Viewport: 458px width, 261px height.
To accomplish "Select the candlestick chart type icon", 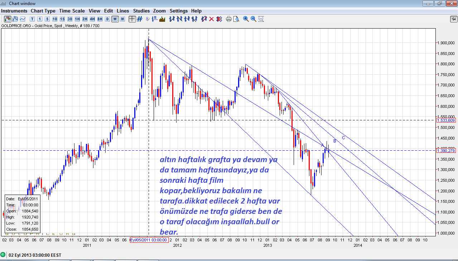I will pyautogui.click(x=7, y=19).
